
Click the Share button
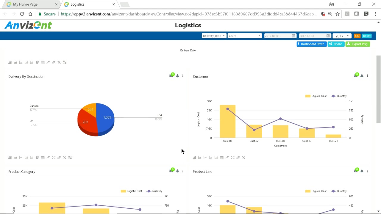pyautogui.click(x=336, y=44)
